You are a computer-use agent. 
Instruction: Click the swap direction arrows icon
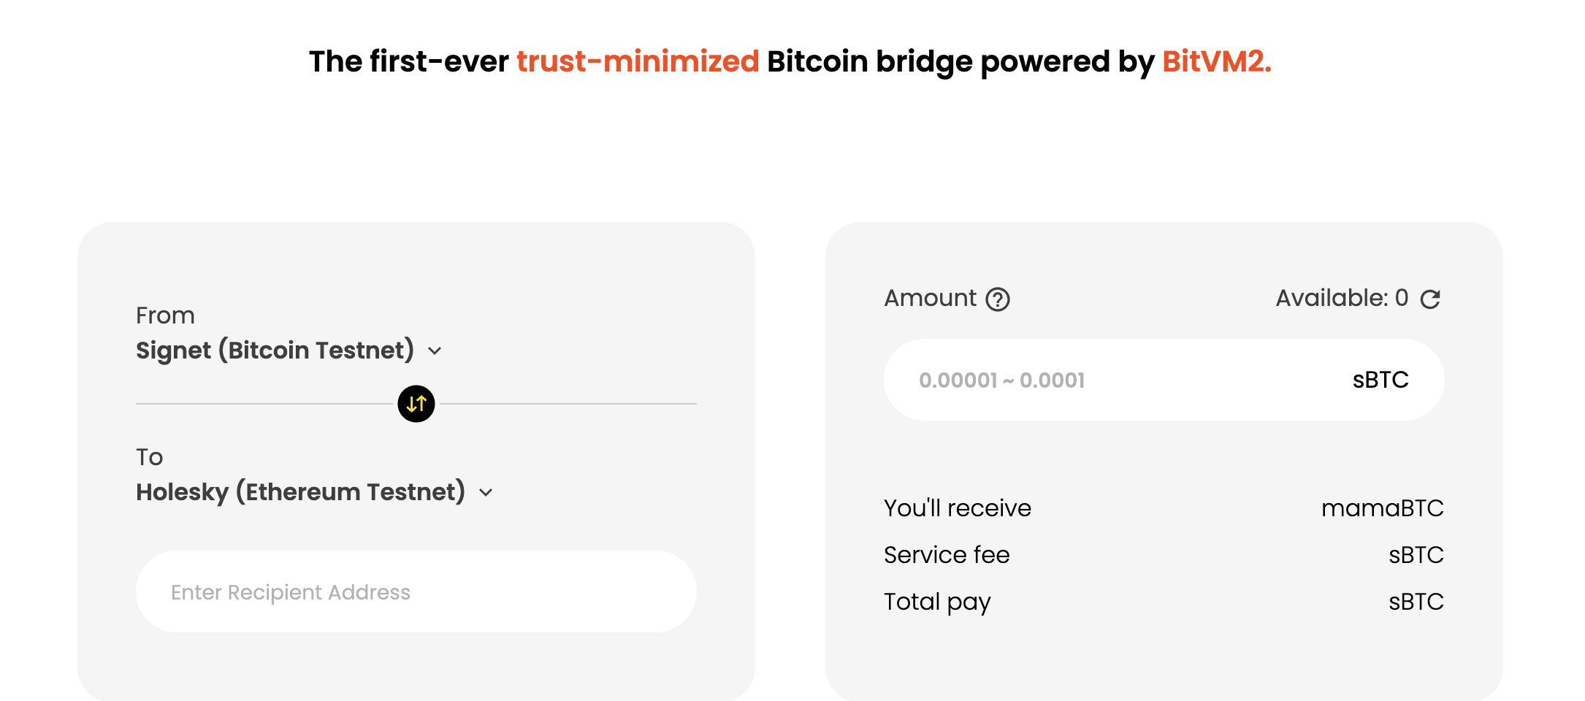pos(416,404)
